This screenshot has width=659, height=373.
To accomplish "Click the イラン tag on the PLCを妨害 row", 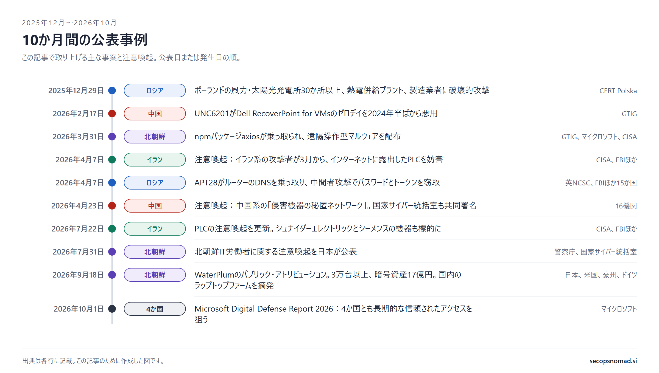I will click(155, 160).
